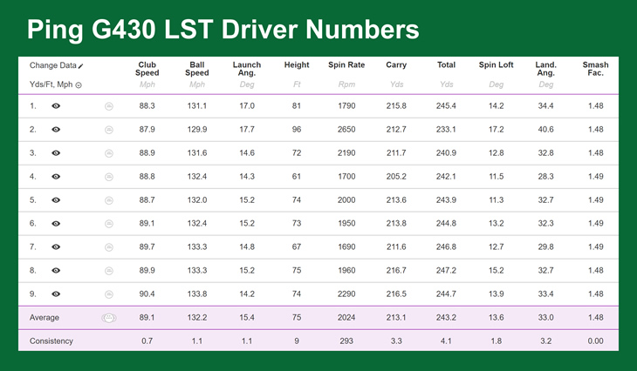Click shot 6 total distance 244.8
Screen dimensions: 637x371
(x=446, y=224)
